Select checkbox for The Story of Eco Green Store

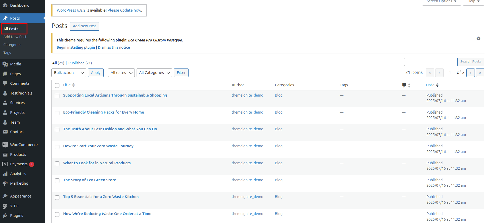pyautogui.click(x=57, y=181)
